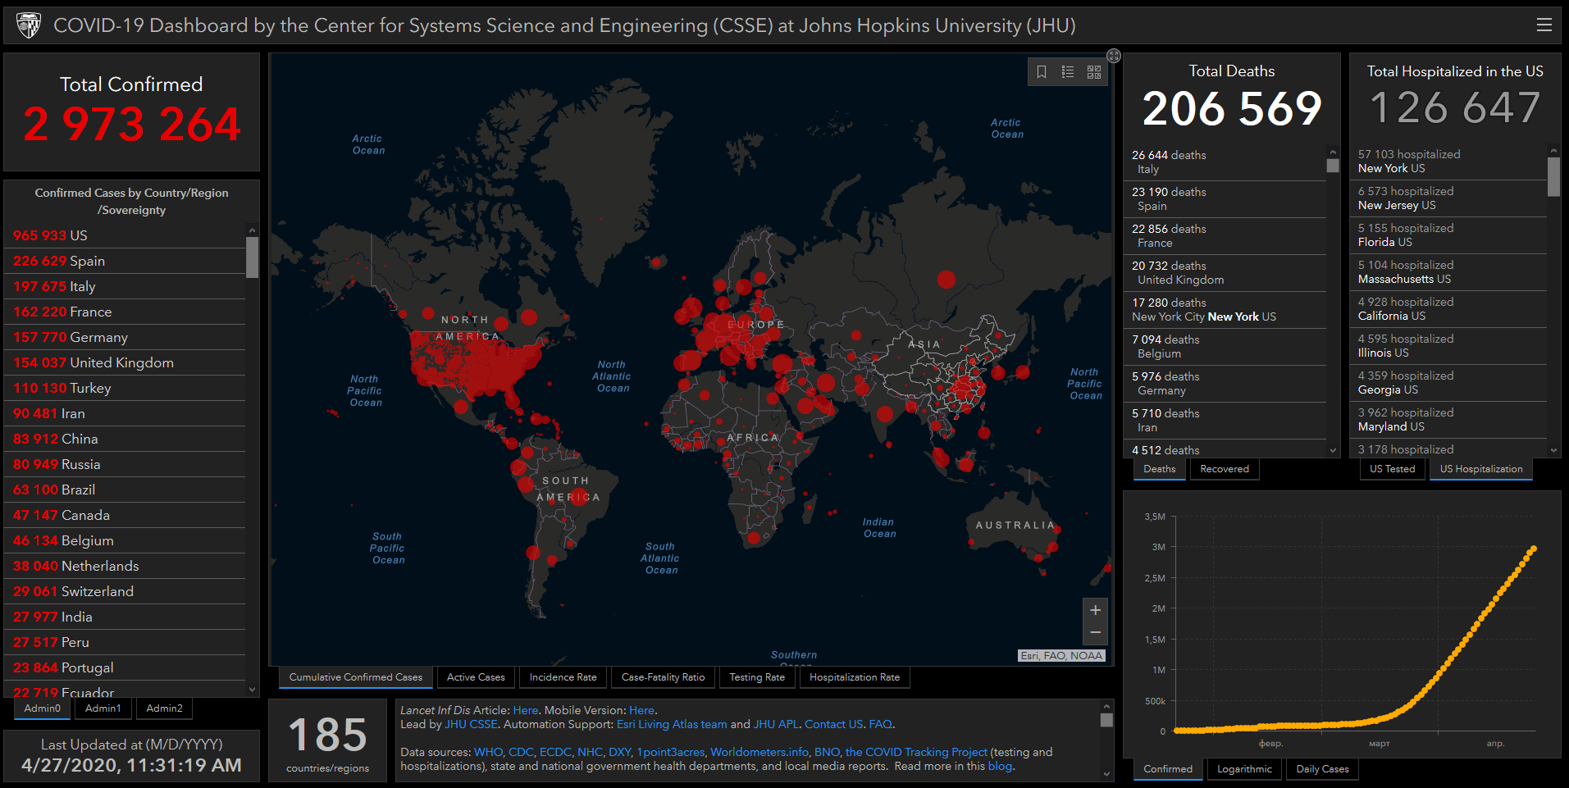Viewport: 1569px width, 788px height.
Task: Follow the JHU CSSE link
Action: [471, 725]
